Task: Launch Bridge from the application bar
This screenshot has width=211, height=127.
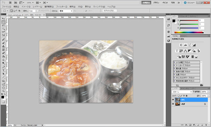Action: [x=10, y=3]
